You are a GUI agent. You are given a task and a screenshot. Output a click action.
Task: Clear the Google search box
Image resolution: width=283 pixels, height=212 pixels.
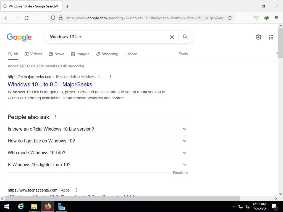tap(172, 37)
